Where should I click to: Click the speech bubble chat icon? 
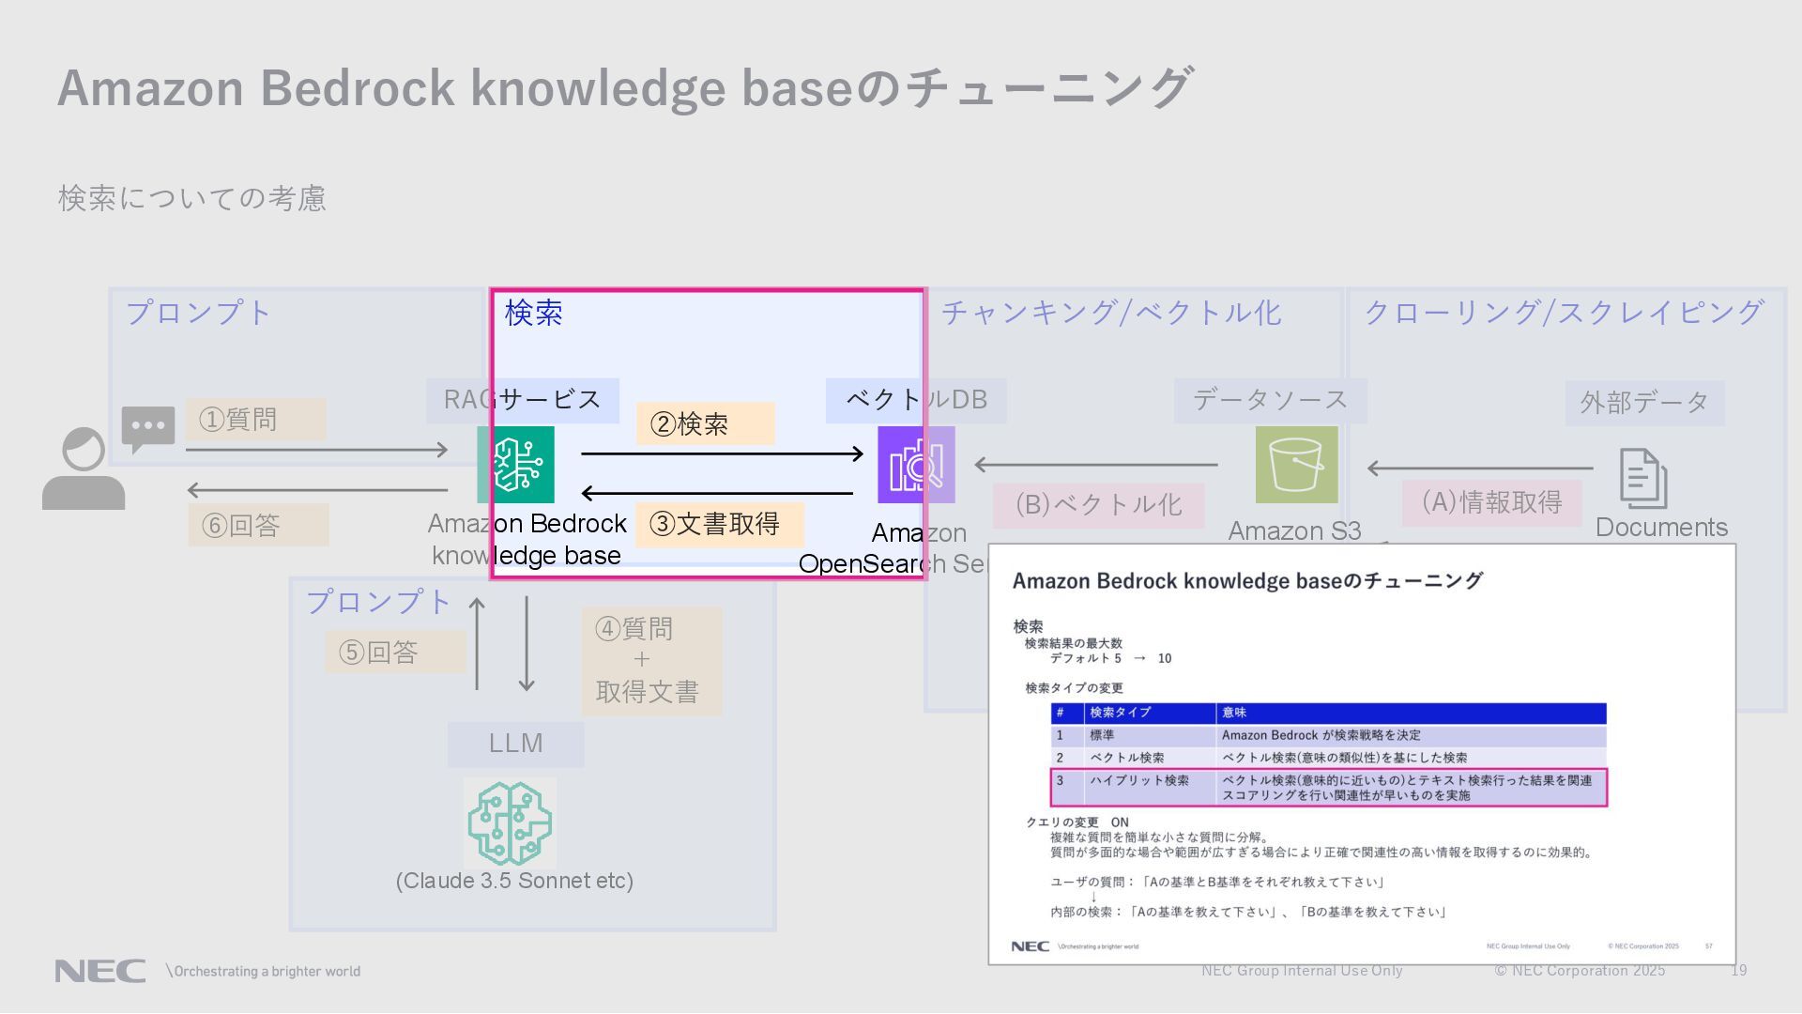click(147, 428)
